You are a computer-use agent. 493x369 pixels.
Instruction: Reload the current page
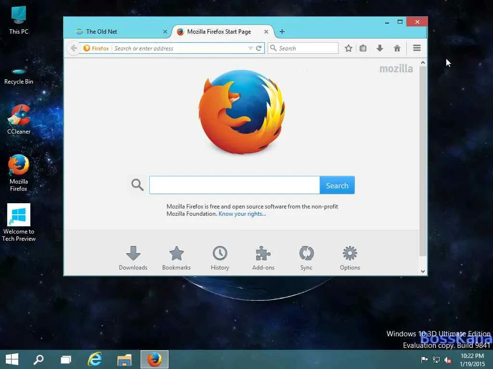(x=259, y=48)
